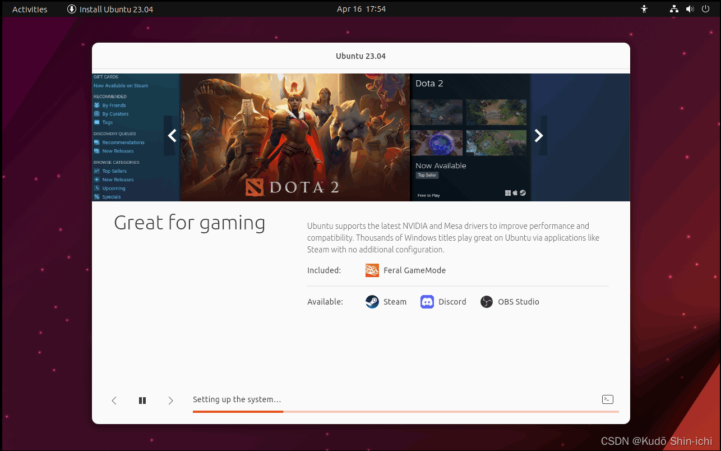Click the left arrow on the Dota 2 carousel
The height and width of the screenshot is (451, 721).
point(172,136)
